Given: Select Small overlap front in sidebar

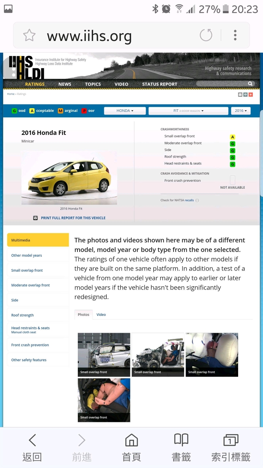Looking at the screenshot, I should click(x=38, y=270).
